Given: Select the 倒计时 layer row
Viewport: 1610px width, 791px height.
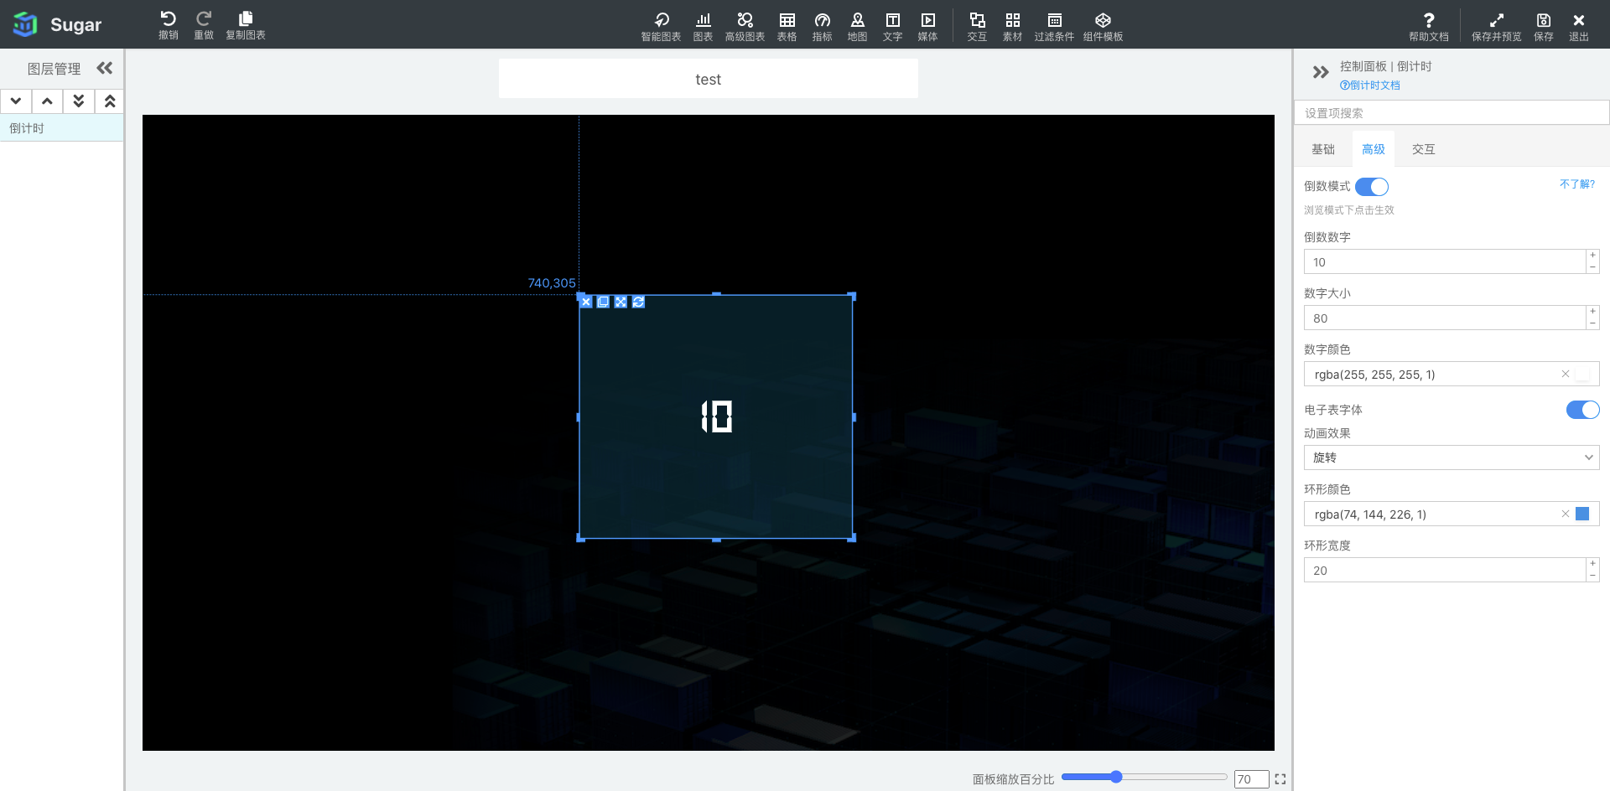Looking at the screenshot, I should [62, 128].
